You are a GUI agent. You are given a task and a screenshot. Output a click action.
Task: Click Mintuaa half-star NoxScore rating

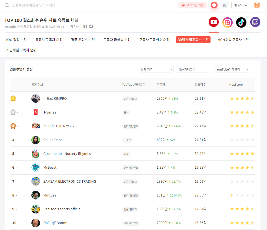[x=242, y=195]
